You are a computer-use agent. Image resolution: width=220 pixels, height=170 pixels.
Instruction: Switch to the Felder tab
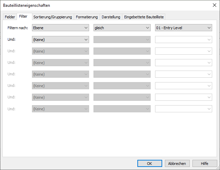(10, 17)
